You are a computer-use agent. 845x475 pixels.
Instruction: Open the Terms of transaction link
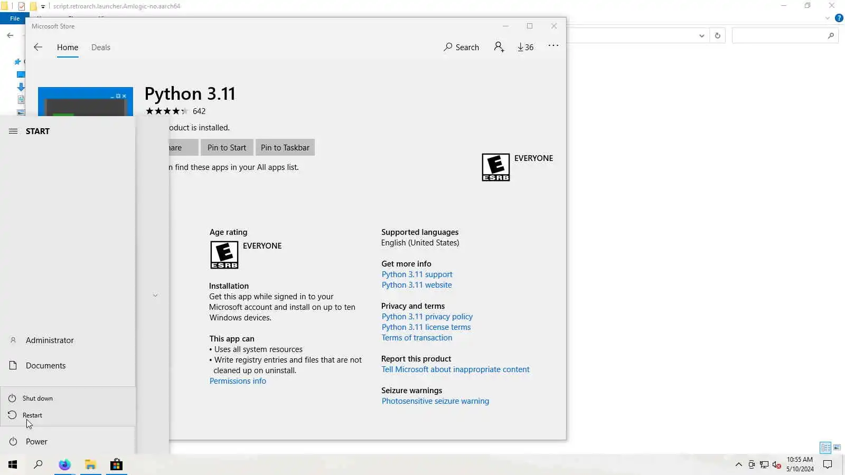(x=417, y=338)
